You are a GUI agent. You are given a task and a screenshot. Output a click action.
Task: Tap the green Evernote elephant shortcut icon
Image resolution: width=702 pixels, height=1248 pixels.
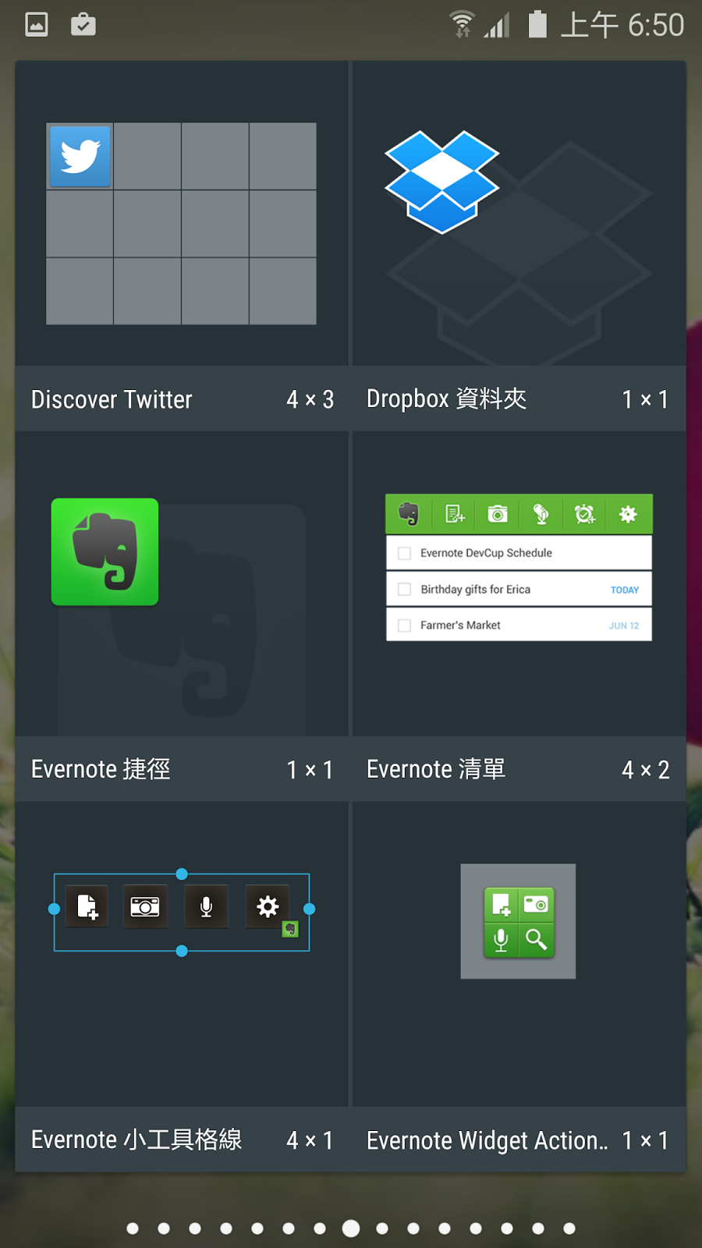(105, 551)
